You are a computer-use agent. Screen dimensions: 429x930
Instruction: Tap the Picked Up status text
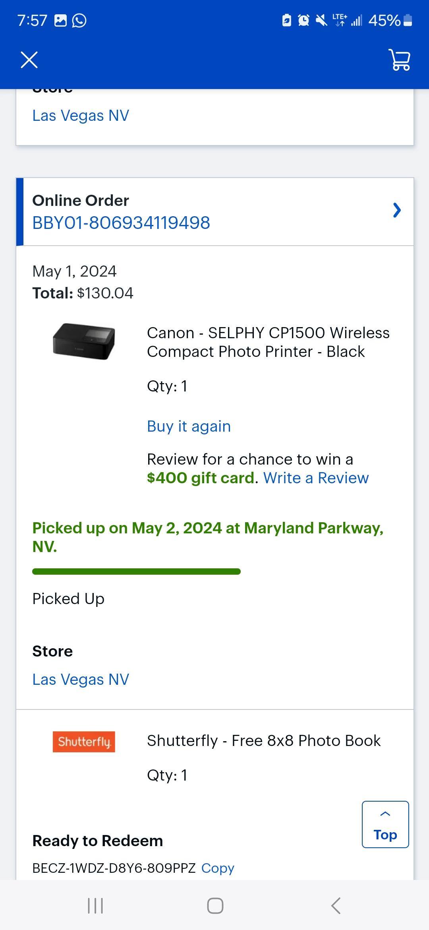68,598
